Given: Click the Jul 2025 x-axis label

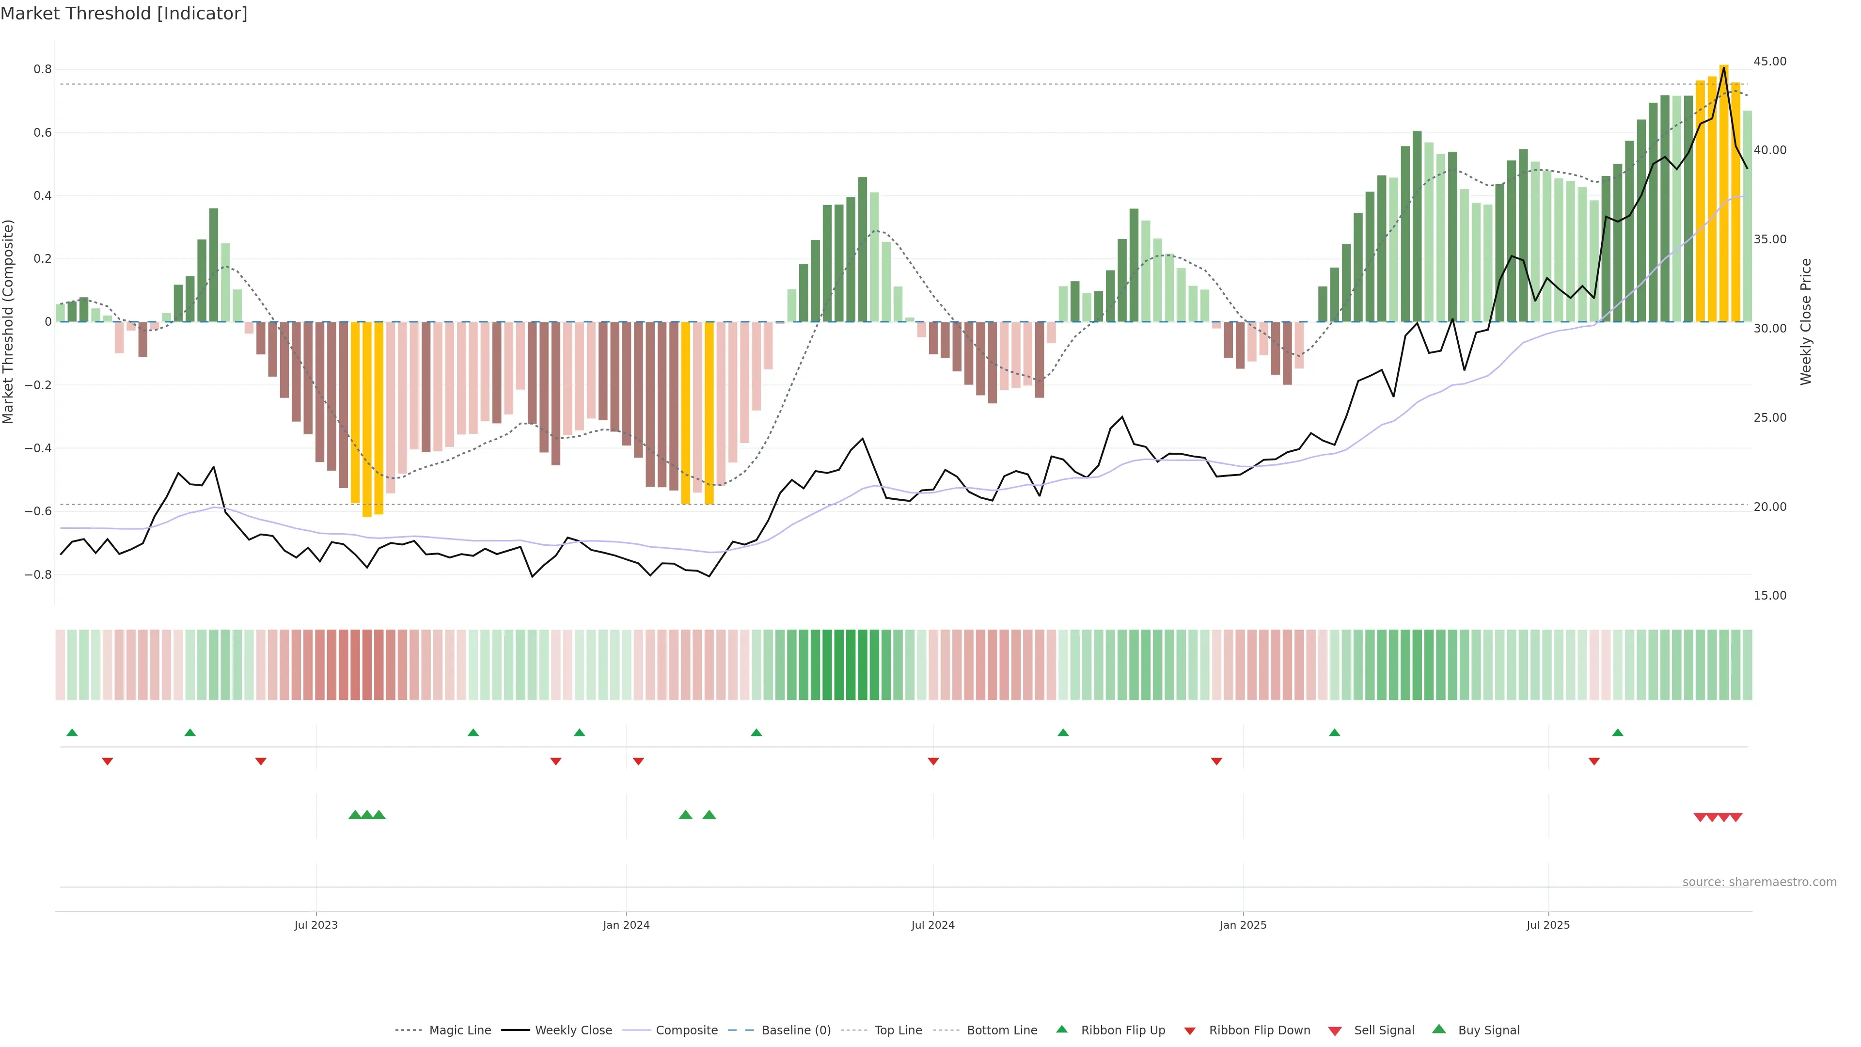Looking at the screenshot, I should [1547, 925].
